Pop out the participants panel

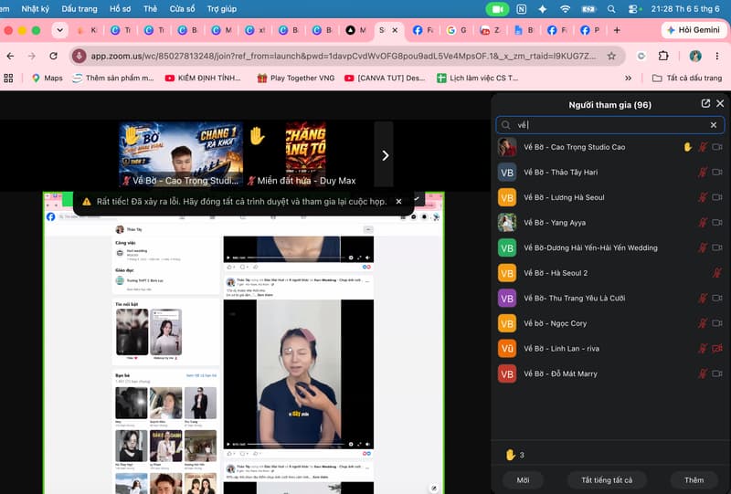[x=705, y=103]
